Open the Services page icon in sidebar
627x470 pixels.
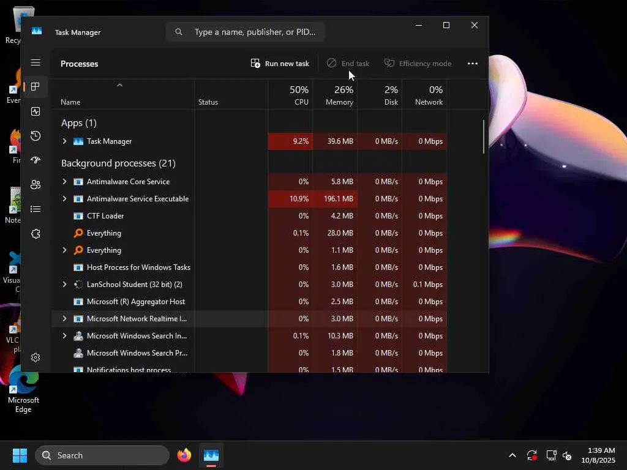pos(36,233)
